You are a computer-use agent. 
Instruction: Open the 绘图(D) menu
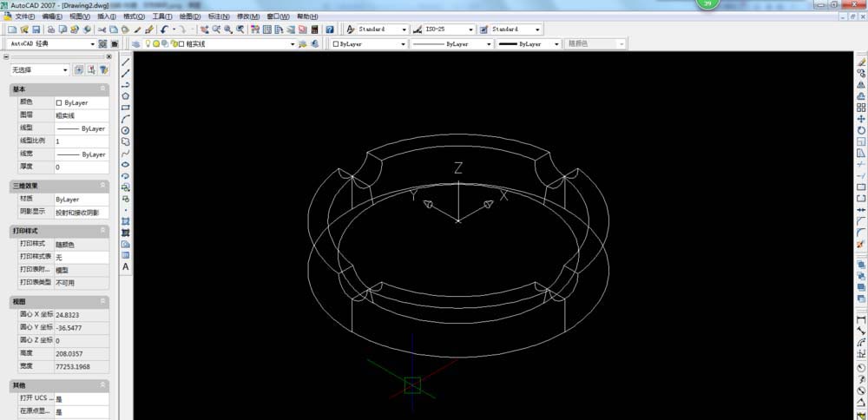(190, 16)
